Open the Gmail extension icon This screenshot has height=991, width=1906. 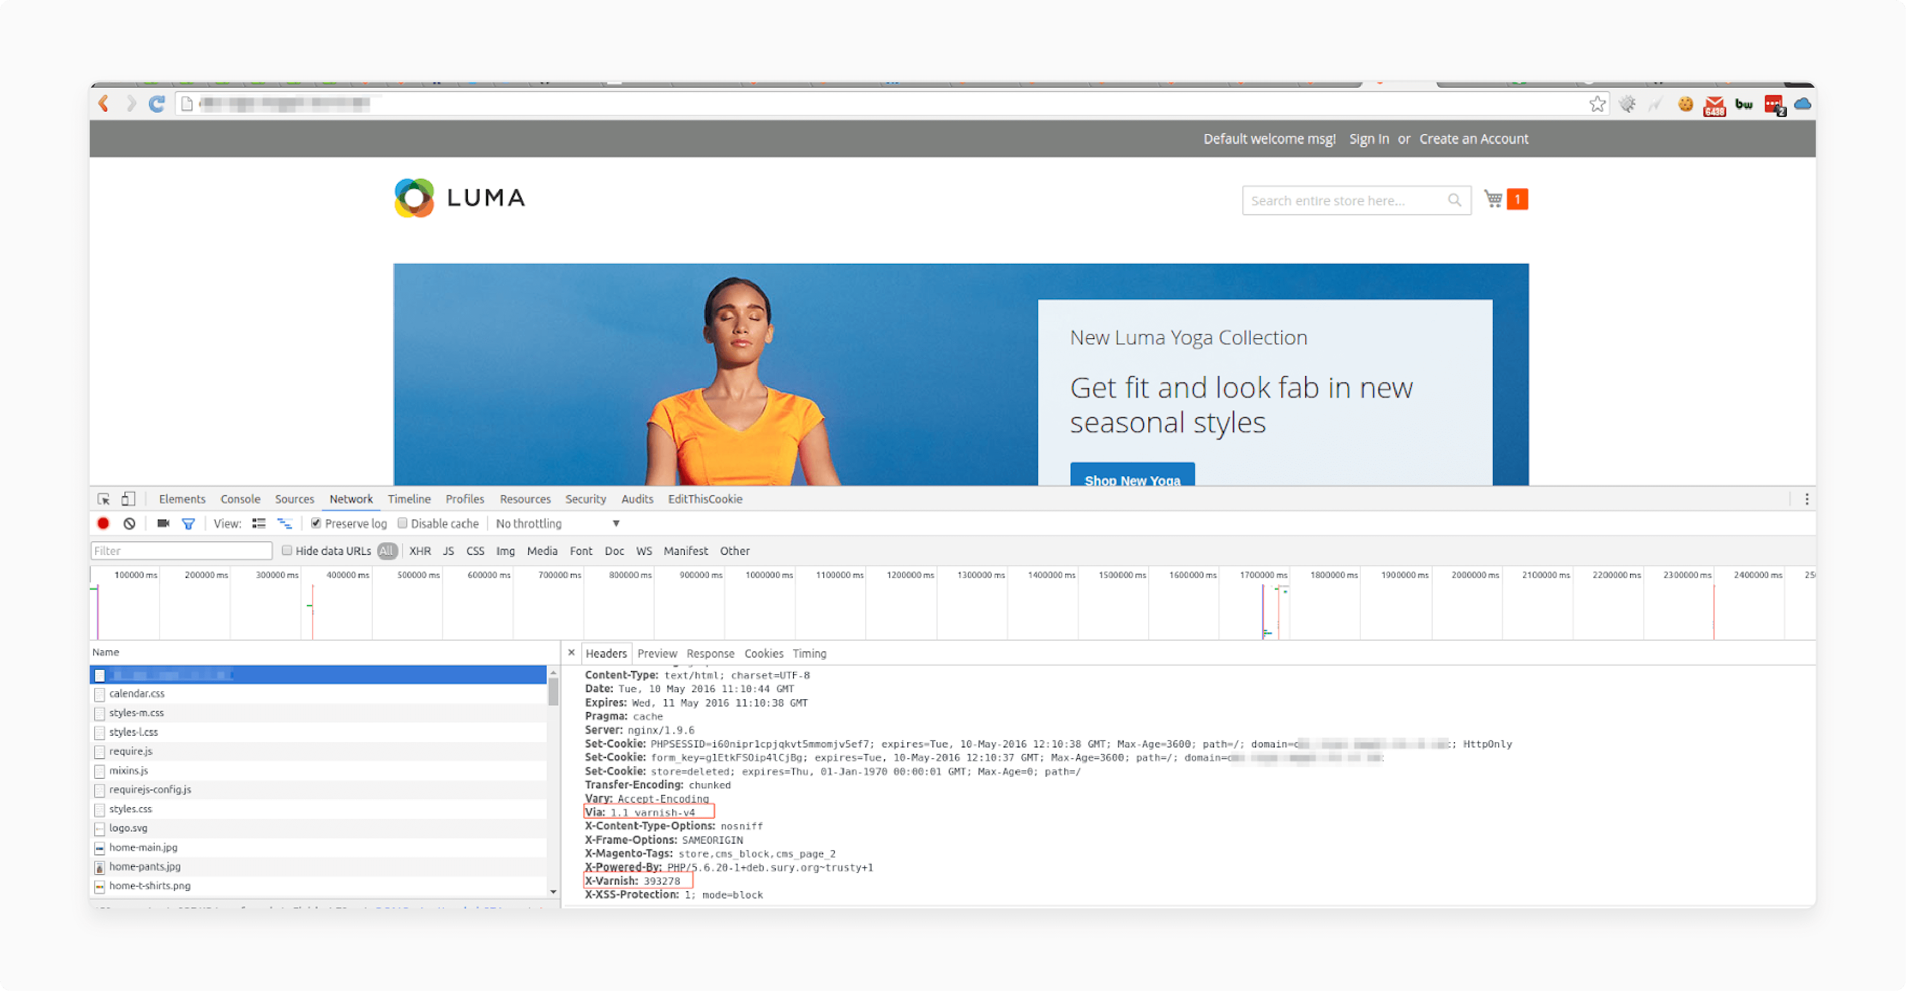[x=1713, y=106]
